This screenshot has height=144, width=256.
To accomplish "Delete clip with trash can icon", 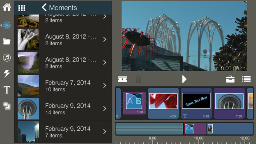I will pyautogui.click(x=138, y=79).
